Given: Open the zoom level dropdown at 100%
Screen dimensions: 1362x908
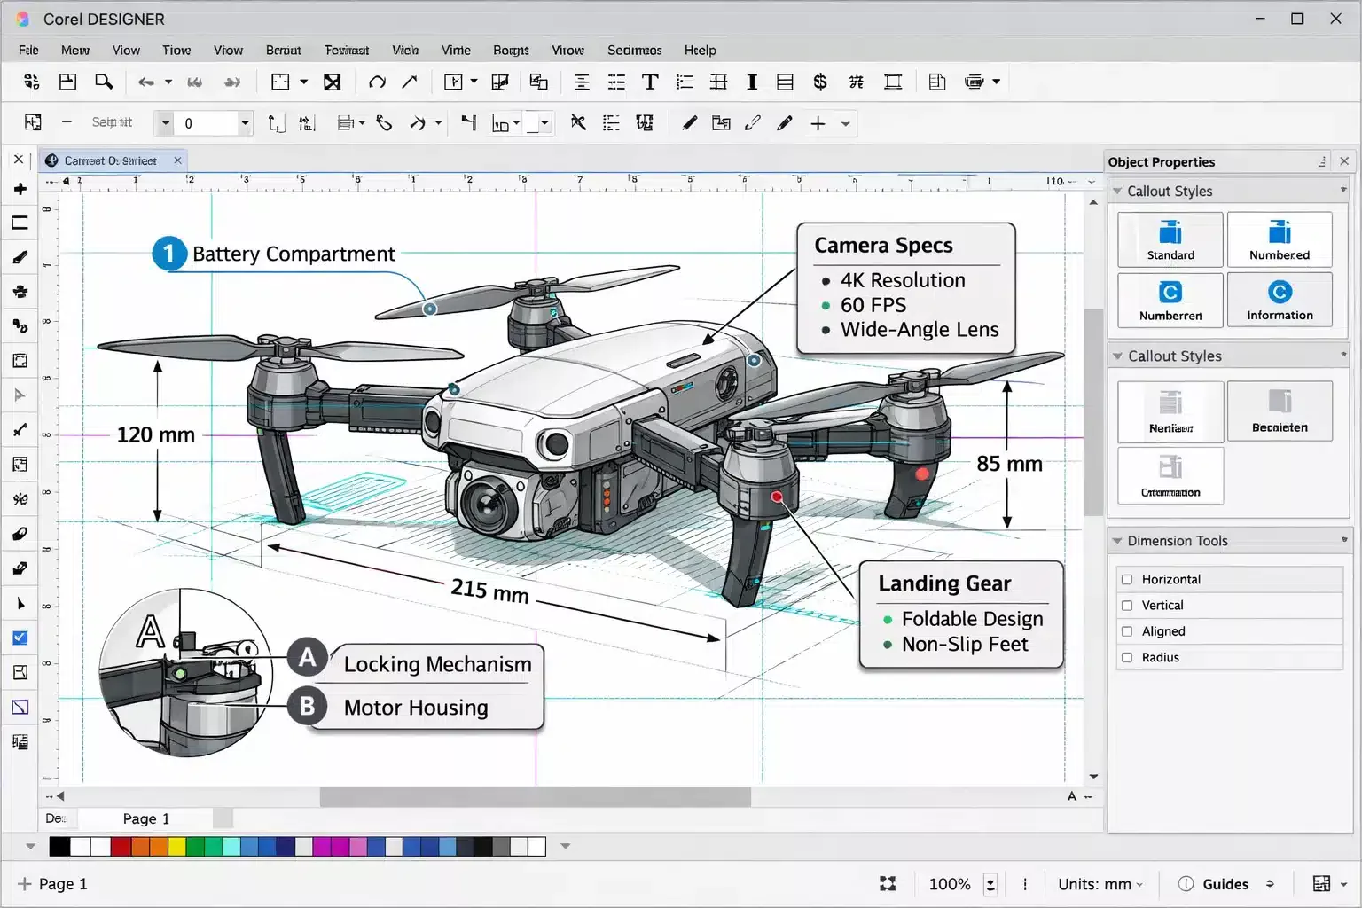Looking at the screenshot, I should coord(990,883).
